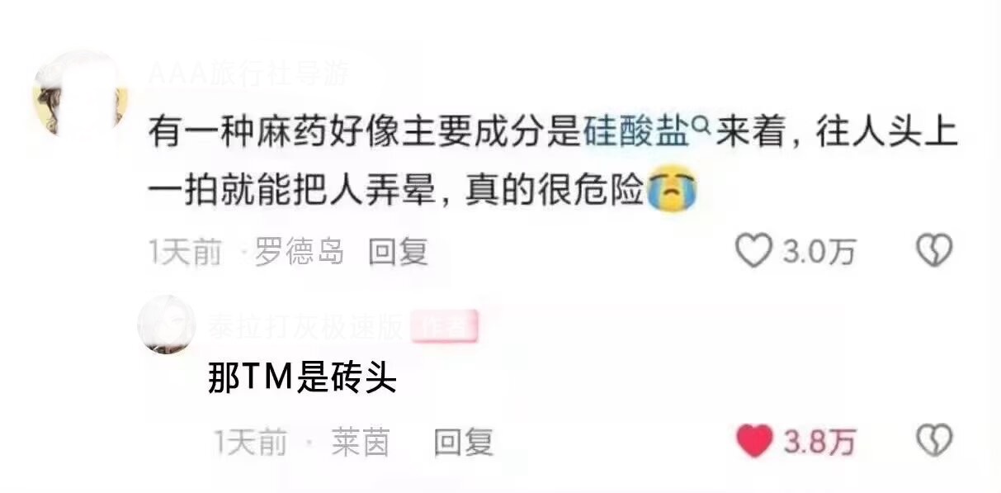This screenshot has width=1001, height=493.
Task: Dislike the first comment with broken heart
Action: point(934,251)
